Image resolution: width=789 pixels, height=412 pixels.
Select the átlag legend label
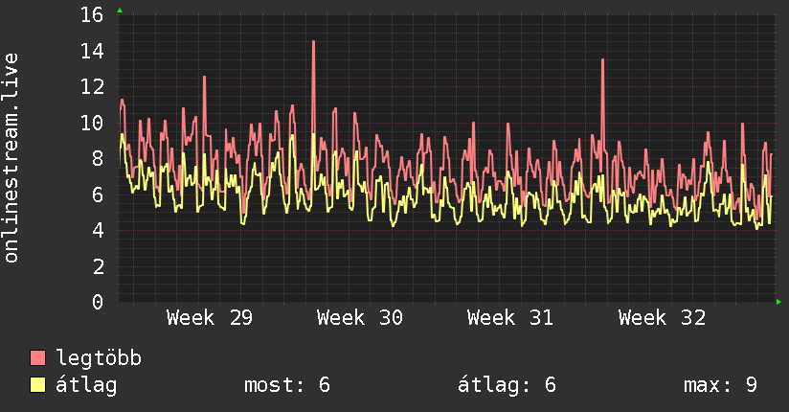pos(86,385)
